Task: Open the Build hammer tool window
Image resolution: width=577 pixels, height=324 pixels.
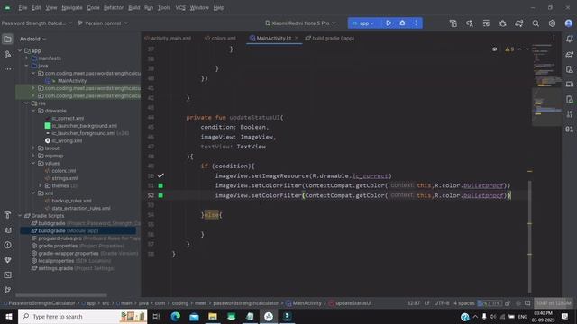Action: (7, 215)
